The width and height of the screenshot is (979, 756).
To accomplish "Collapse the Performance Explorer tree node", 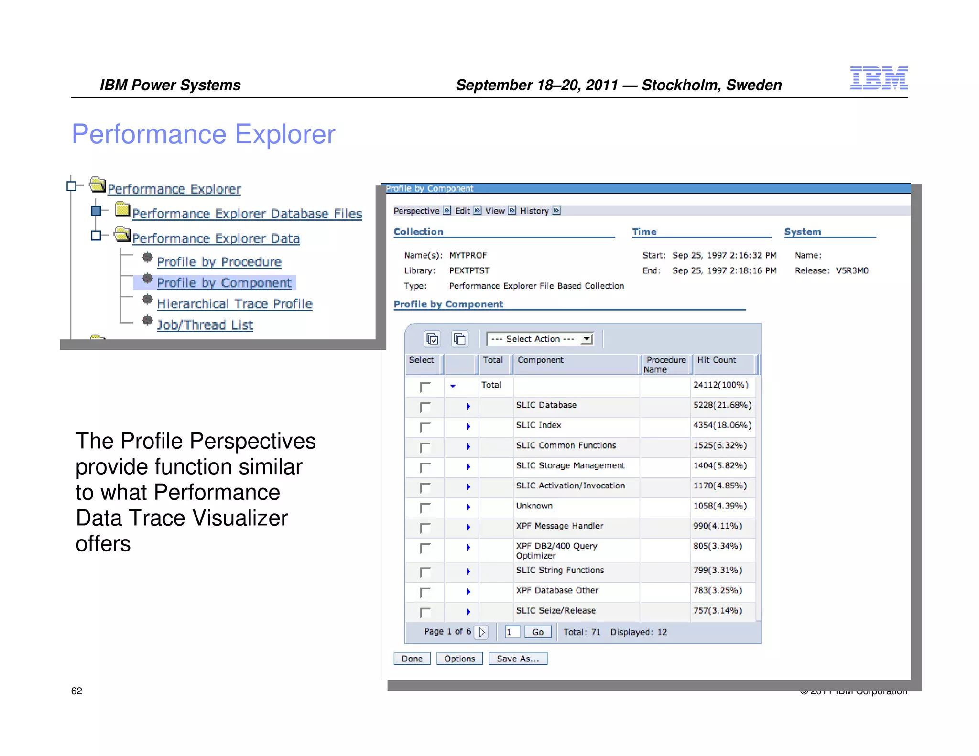I will 71,185.
